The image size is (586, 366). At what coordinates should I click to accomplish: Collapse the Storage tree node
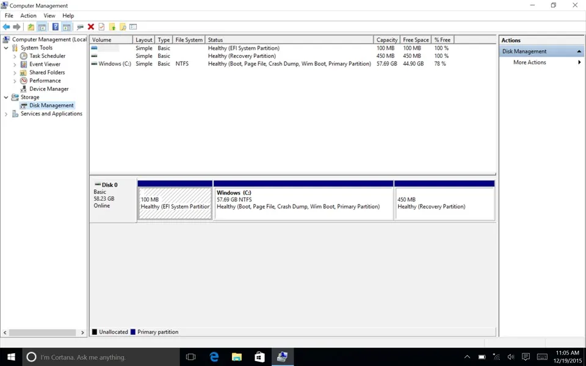pyautogui.click(x=6, y=97)
